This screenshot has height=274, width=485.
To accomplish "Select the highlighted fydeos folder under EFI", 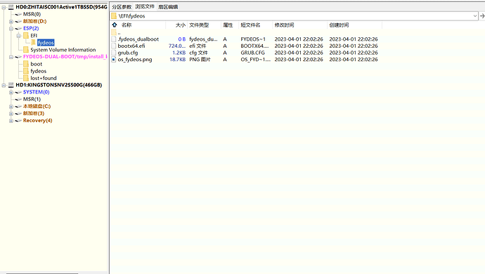I will [x=46, y=43].
